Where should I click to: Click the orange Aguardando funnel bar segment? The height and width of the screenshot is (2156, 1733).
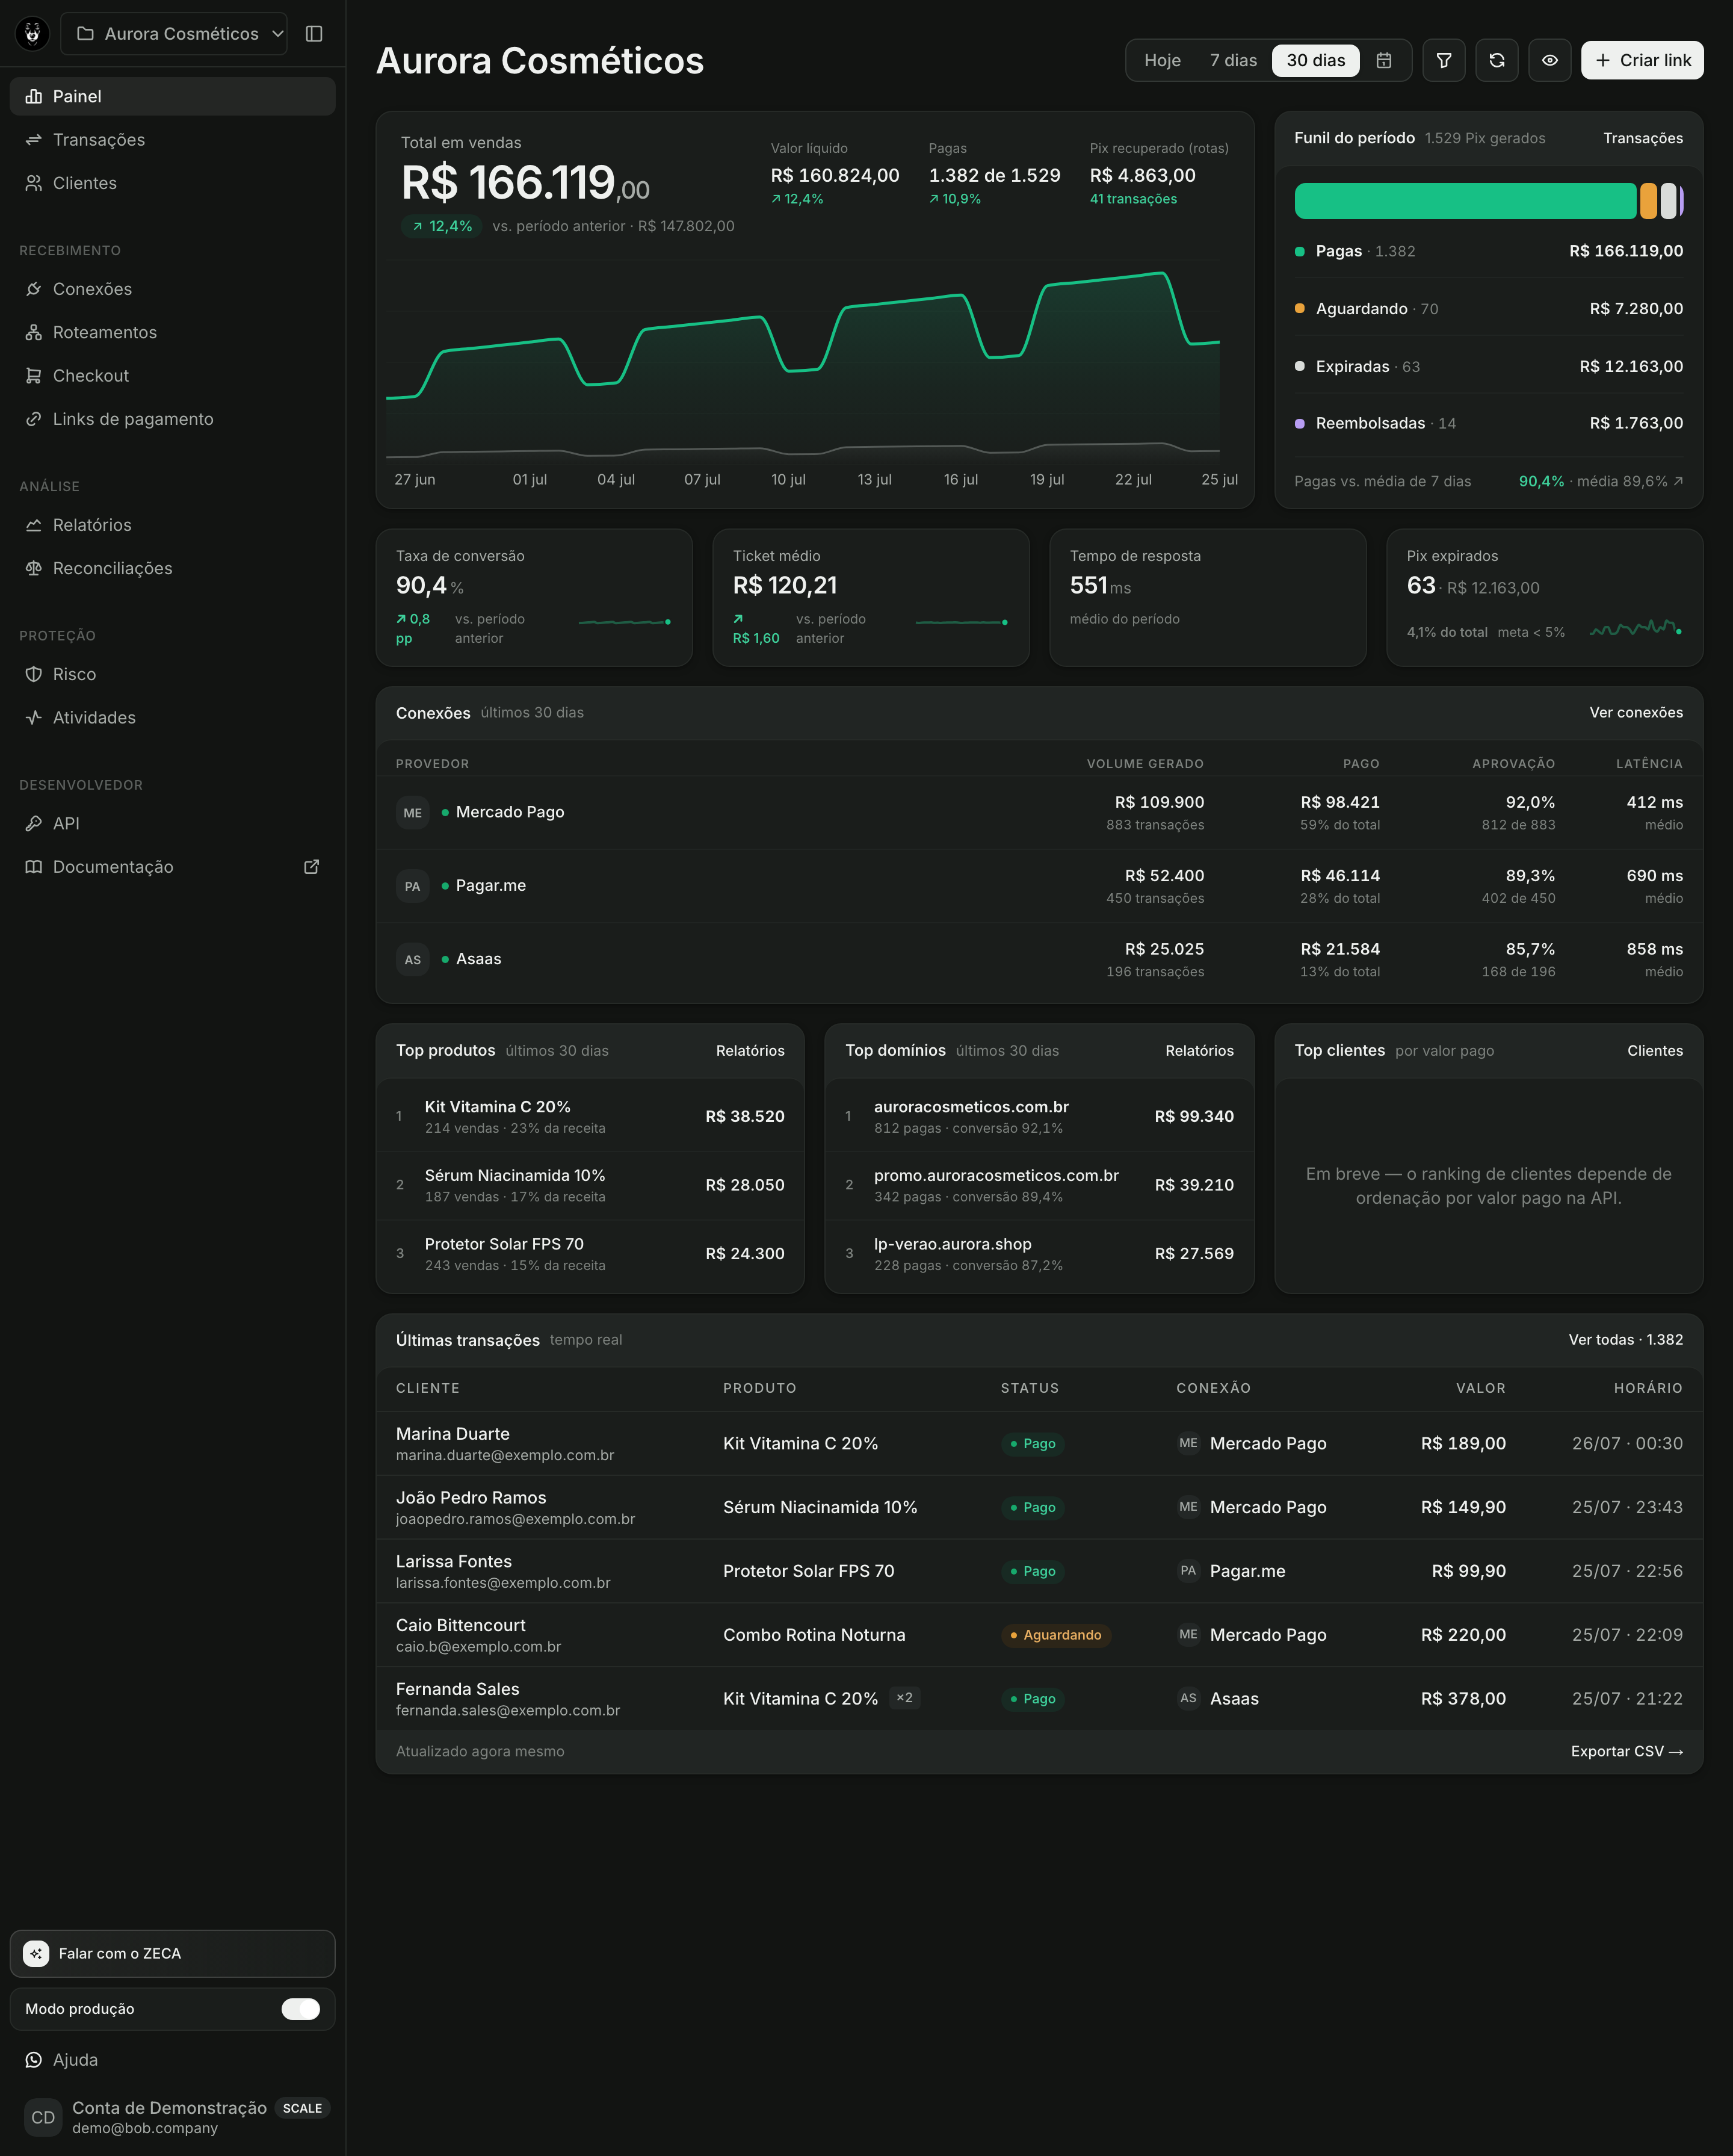point(1648,201)
